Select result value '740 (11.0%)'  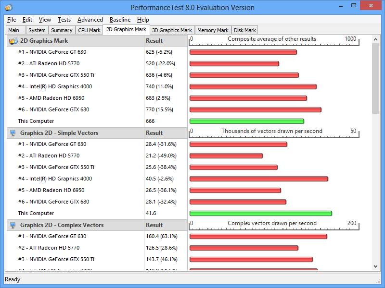[159, 86]
